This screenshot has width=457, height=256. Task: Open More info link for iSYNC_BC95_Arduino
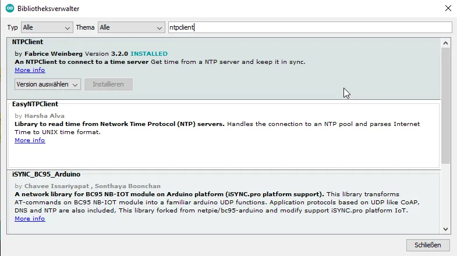30,219
